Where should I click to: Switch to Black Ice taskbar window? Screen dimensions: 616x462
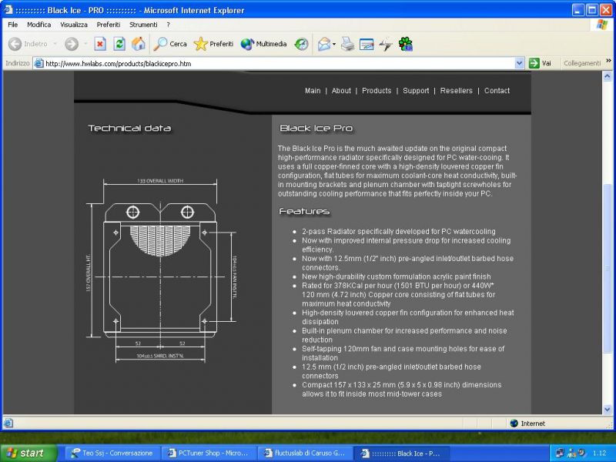[401, 453]
